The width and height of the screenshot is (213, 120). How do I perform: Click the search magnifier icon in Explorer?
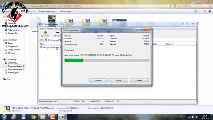pyautogui.click(x=211, y=6)
